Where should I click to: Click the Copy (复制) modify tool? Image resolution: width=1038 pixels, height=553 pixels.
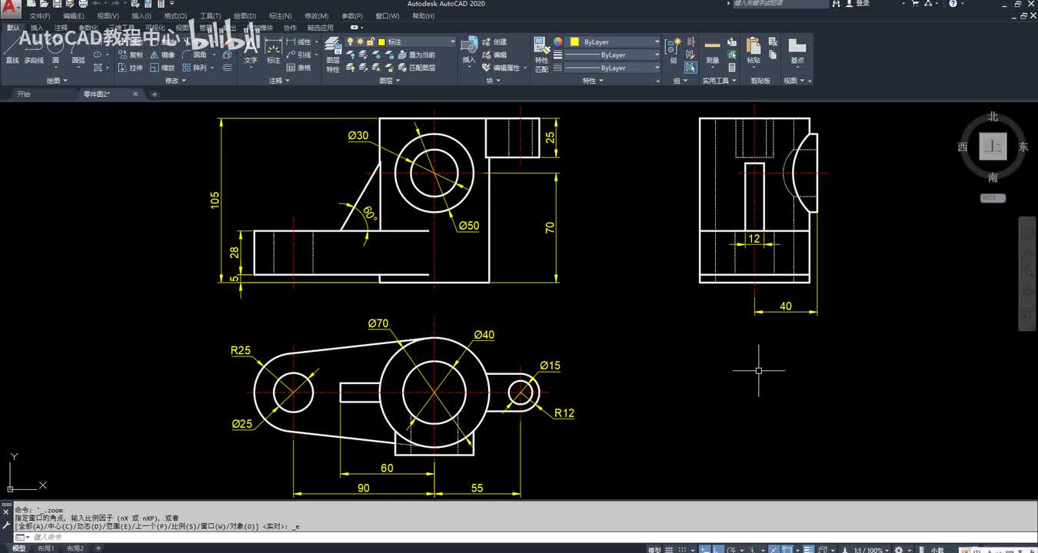[x=131, y=55]
